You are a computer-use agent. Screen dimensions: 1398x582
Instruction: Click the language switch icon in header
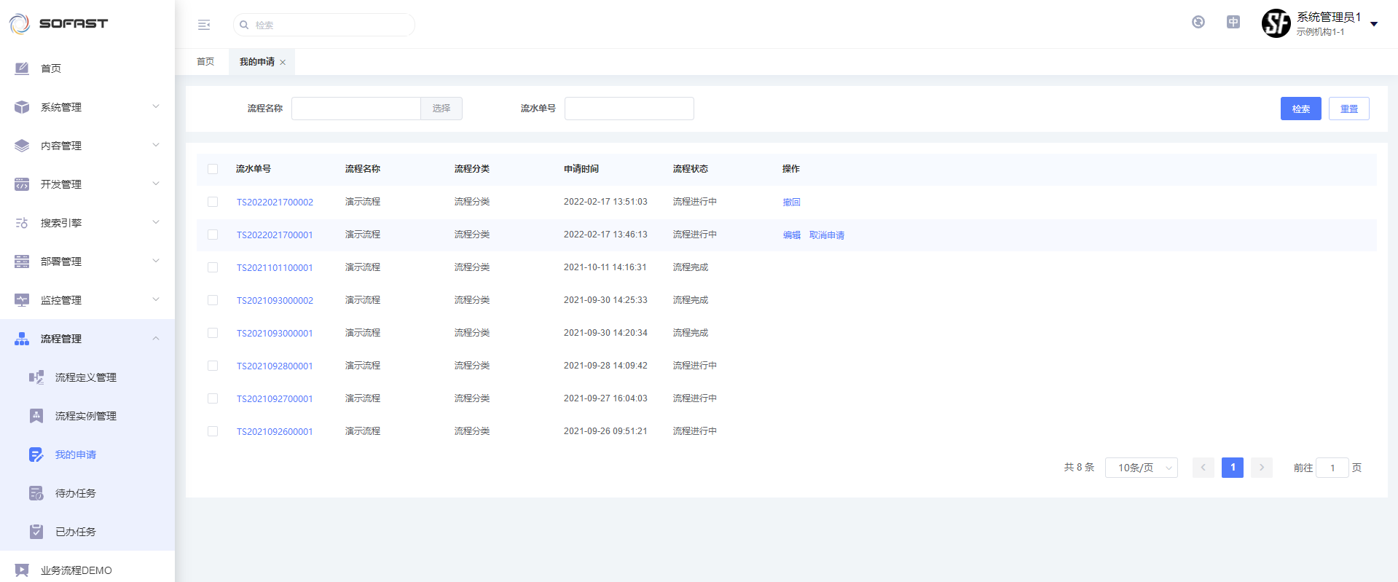pos(1233,22)
